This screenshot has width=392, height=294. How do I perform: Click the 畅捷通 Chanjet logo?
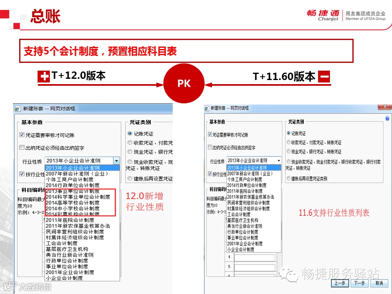click(x=323, y=15)
